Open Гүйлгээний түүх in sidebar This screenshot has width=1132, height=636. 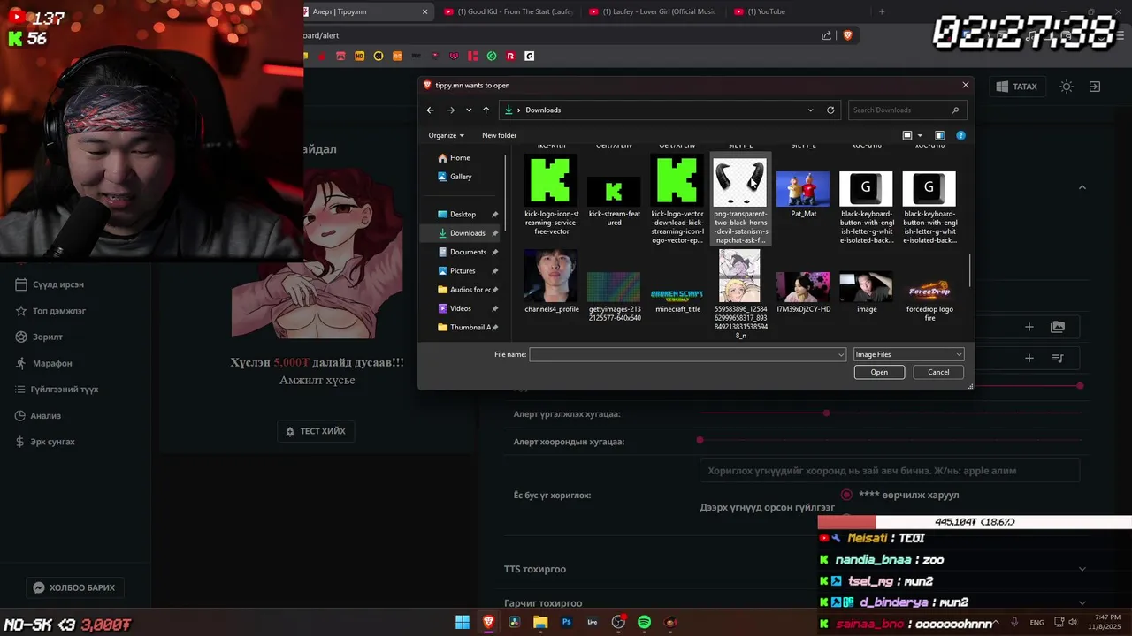[x=57, y=389]
